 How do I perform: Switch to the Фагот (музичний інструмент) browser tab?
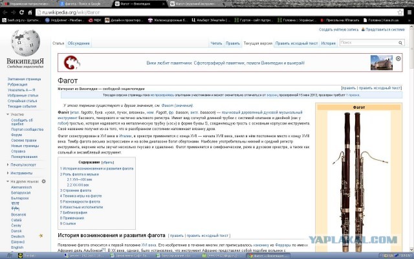(194, 4)
